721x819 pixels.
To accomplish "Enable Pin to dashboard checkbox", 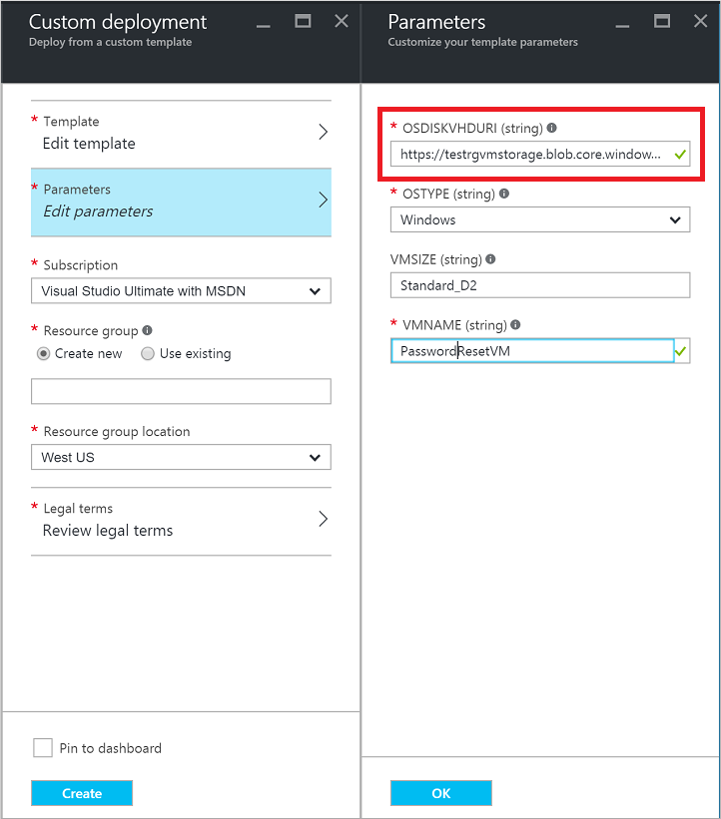I will (x=43, y=748).
